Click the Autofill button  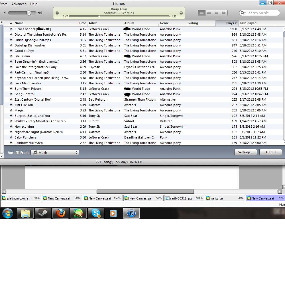tap(271, 152)
